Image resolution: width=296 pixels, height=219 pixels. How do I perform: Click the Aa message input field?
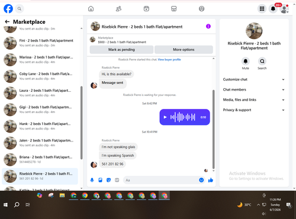click(x=161, y=180)
